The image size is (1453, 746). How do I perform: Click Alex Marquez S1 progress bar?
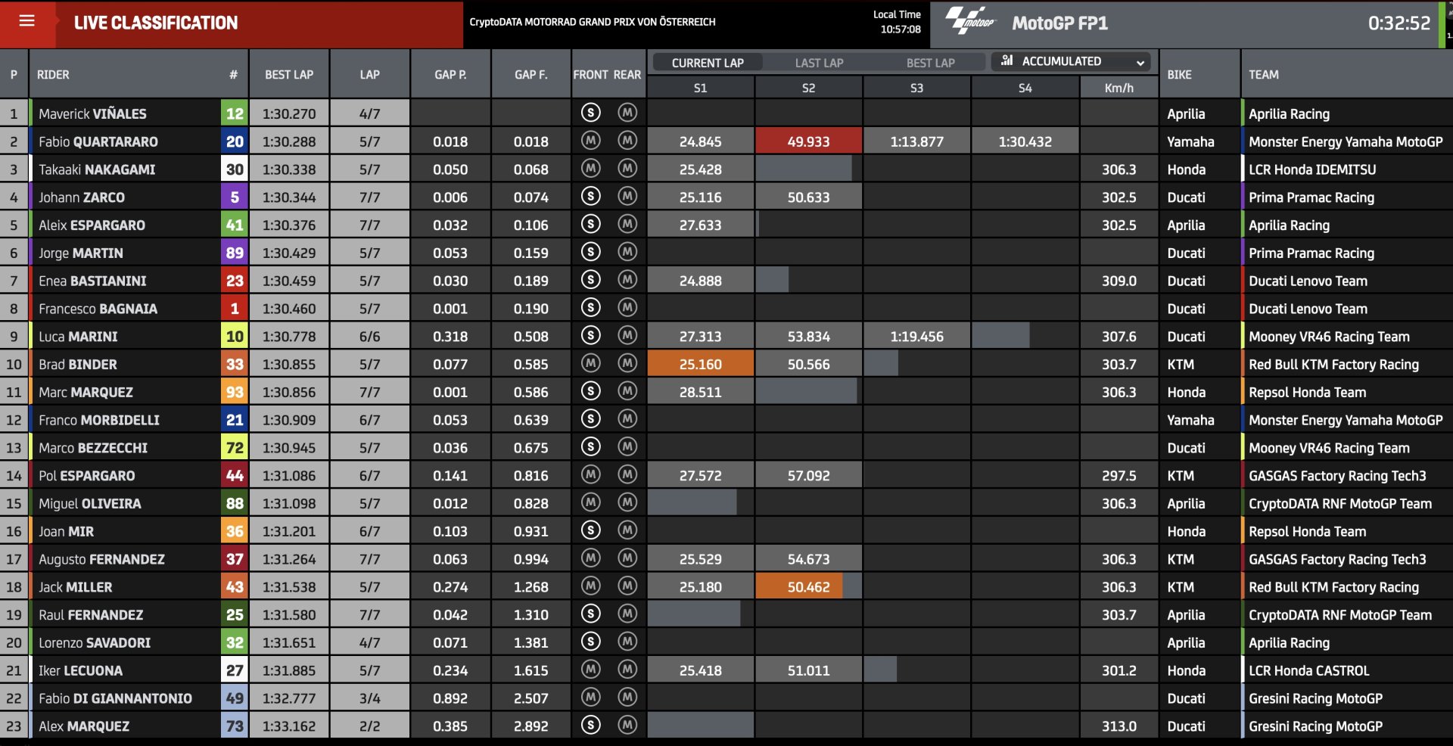pos(701,726)
